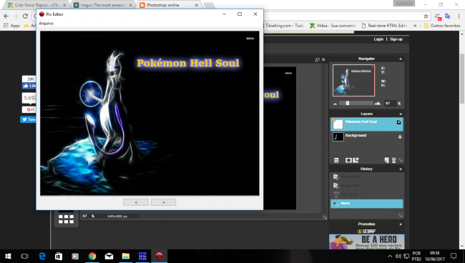
Task: Click Pic Editor red icon on taskbar
Action: pos(160,256)
